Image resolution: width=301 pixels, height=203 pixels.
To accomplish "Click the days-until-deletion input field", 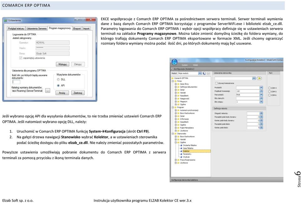I will coord(16,82).
